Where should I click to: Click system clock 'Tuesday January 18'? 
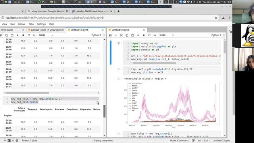tap(217, 2)
